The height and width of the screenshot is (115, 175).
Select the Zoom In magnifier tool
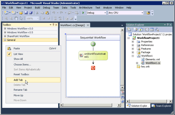tap(6, 18)
